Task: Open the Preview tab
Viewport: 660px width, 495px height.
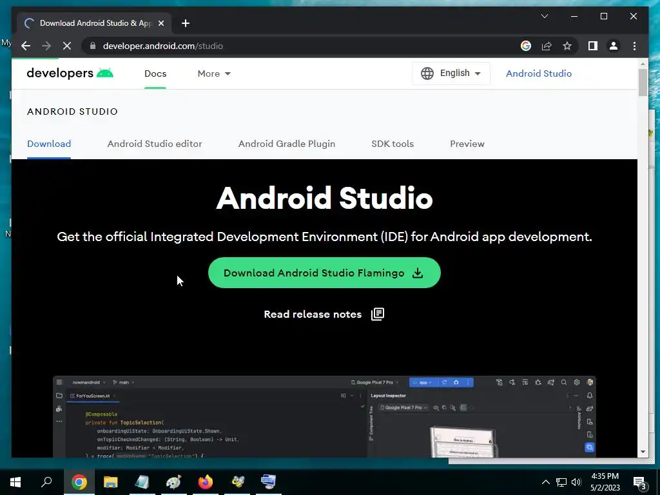Action: 467,144
